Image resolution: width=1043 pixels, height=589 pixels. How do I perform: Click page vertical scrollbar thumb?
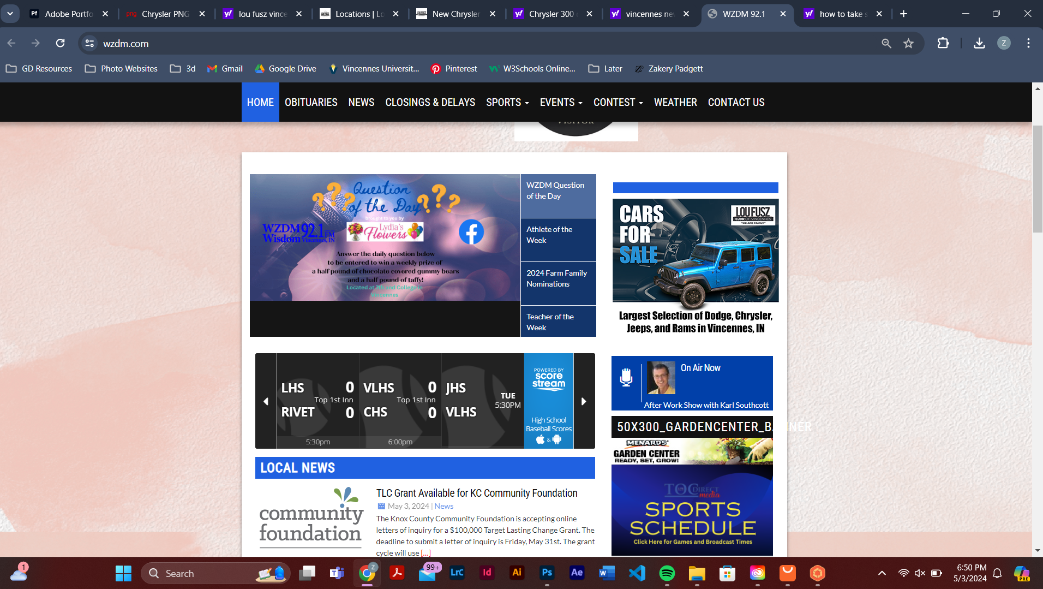tap(1038, 179)
